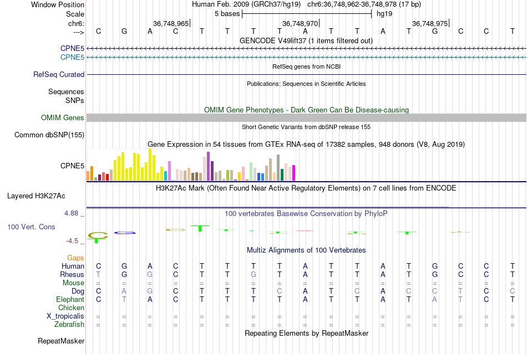Click the 5 bases scale bar
The image size is (527, 354).
[307, 14]
